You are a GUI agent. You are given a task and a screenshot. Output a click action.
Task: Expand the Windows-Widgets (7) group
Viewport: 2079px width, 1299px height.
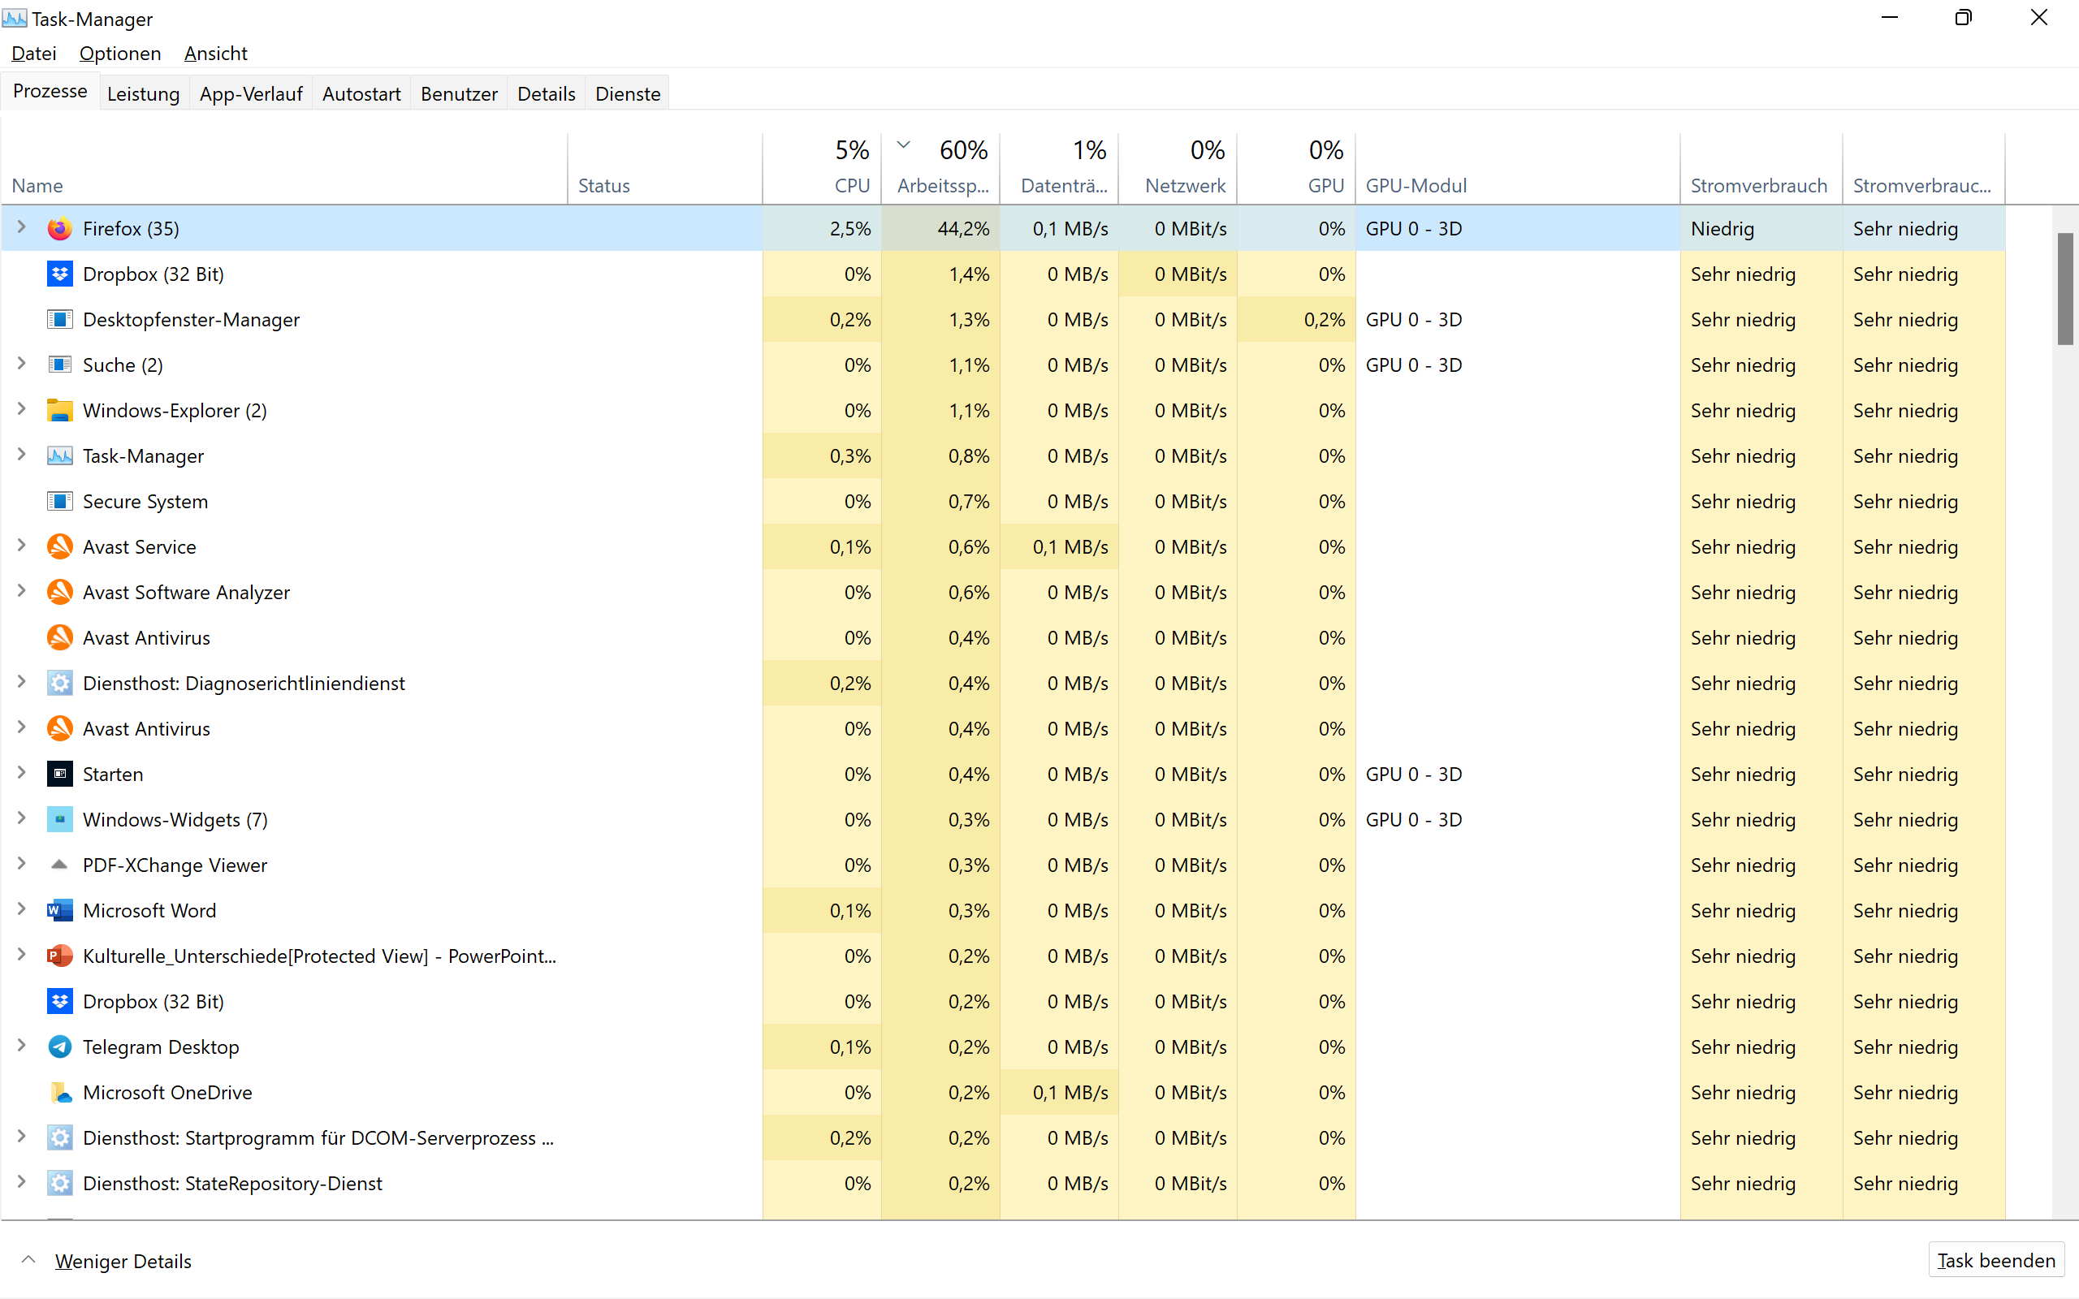(23, 818)
